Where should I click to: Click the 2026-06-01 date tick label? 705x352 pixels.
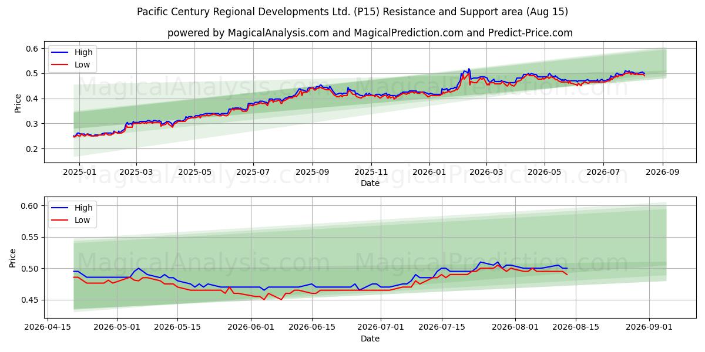click(x=251, y=328)
